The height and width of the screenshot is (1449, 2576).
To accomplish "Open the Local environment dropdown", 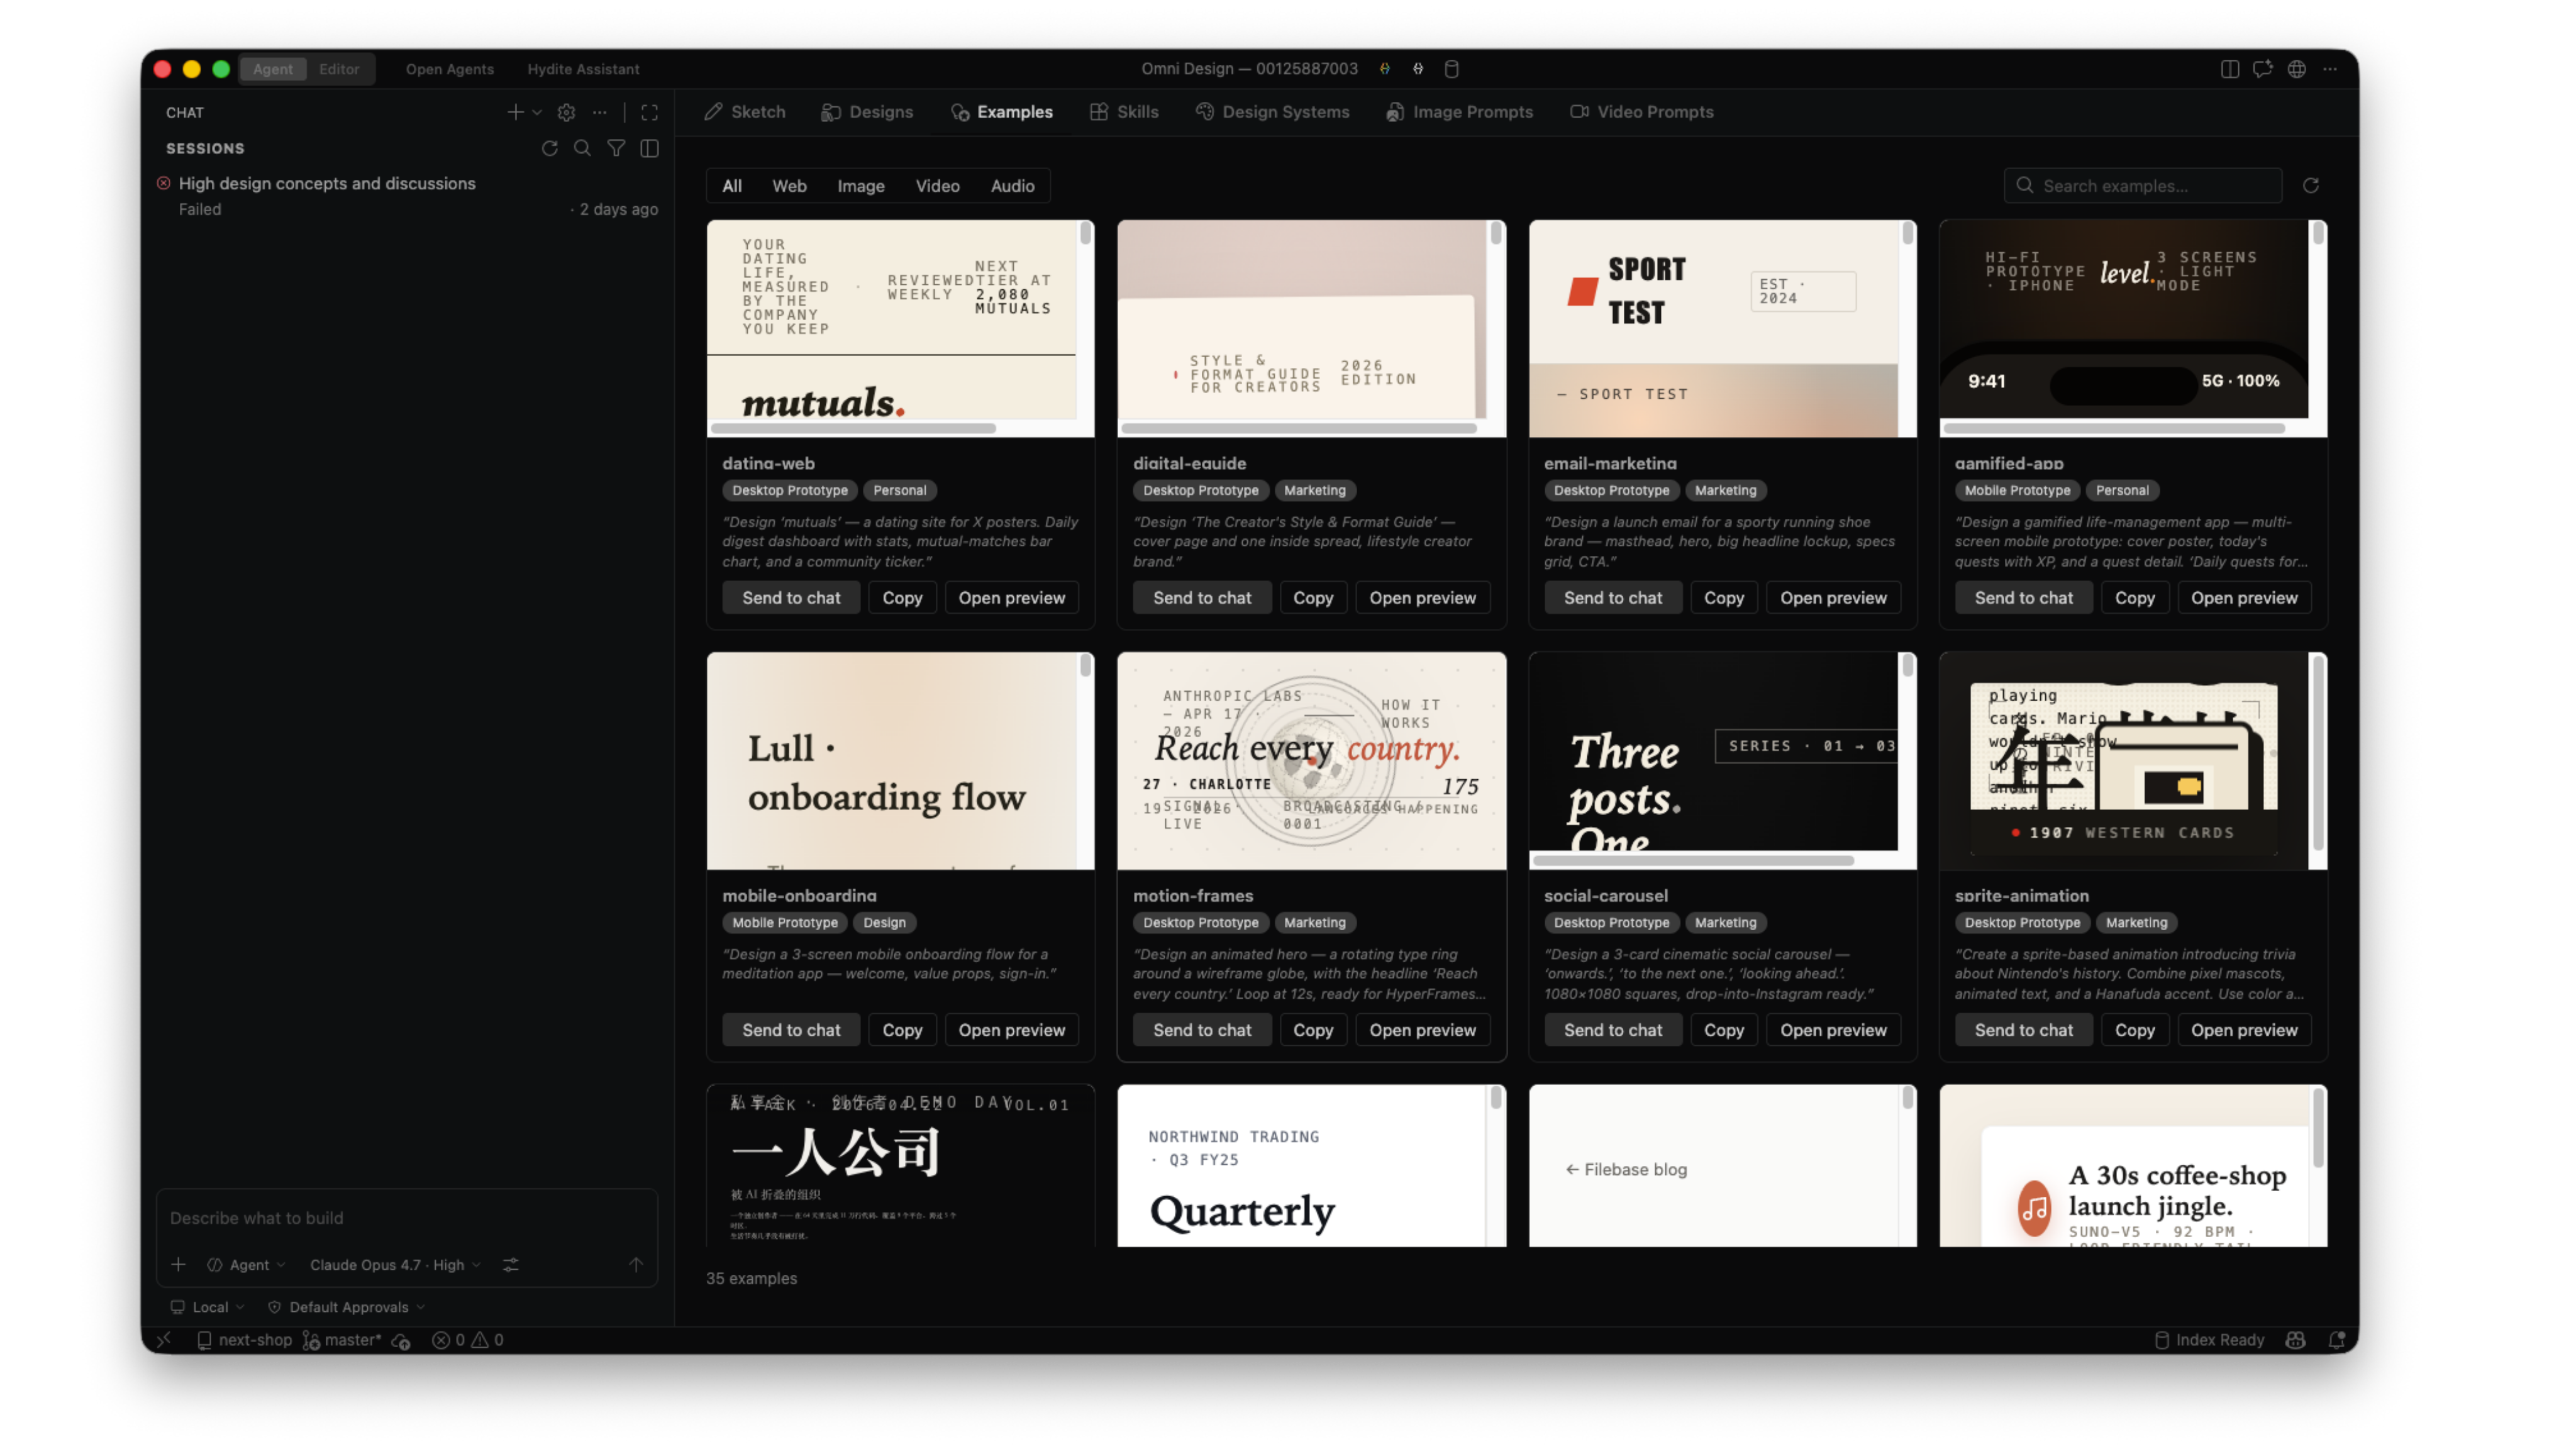I will click(208, 1306).
